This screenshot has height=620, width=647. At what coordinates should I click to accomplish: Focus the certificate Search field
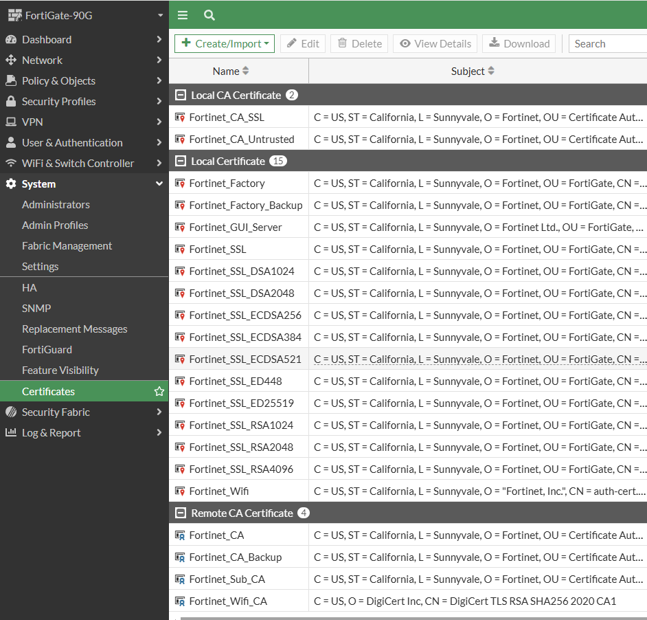[608, 43]
